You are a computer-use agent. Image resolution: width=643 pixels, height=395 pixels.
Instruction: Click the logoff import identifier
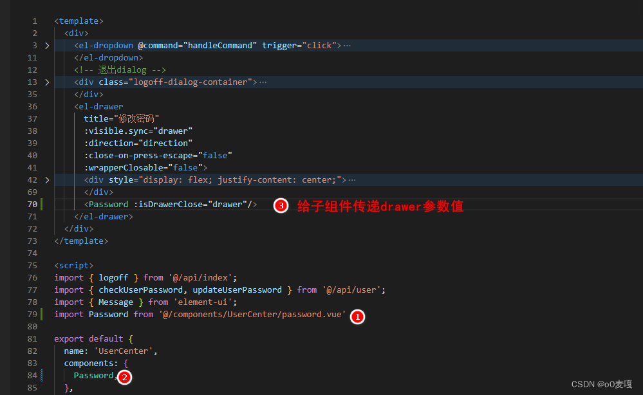[113, 278]
